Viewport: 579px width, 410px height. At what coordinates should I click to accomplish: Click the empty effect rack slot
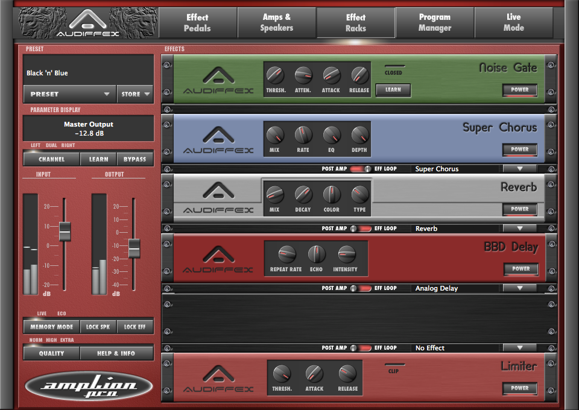pos(359,318)
